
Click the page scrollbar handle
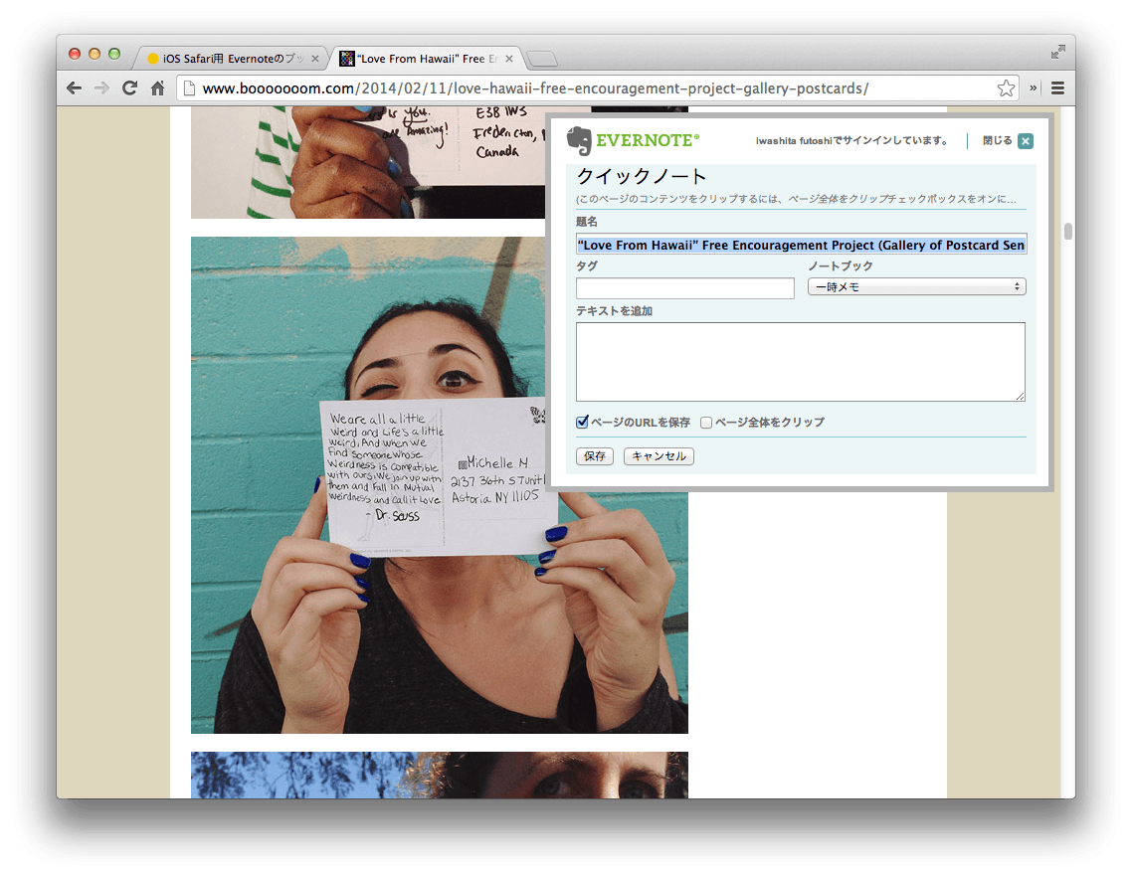(x=1069, y=231)
